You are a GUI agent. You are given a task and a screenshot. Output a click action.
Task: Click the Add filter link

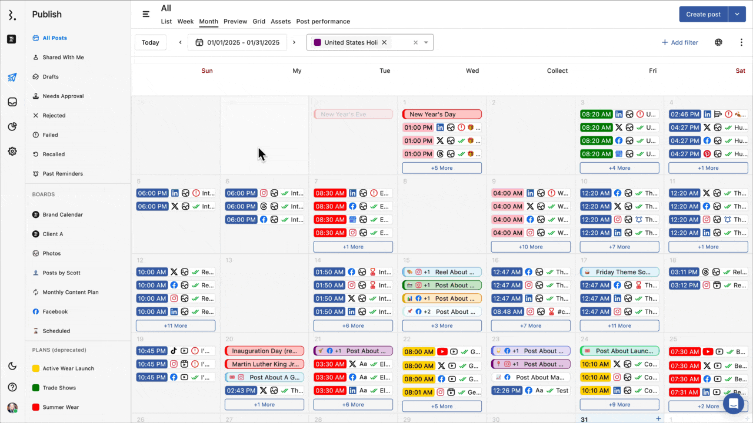(680, 42)
